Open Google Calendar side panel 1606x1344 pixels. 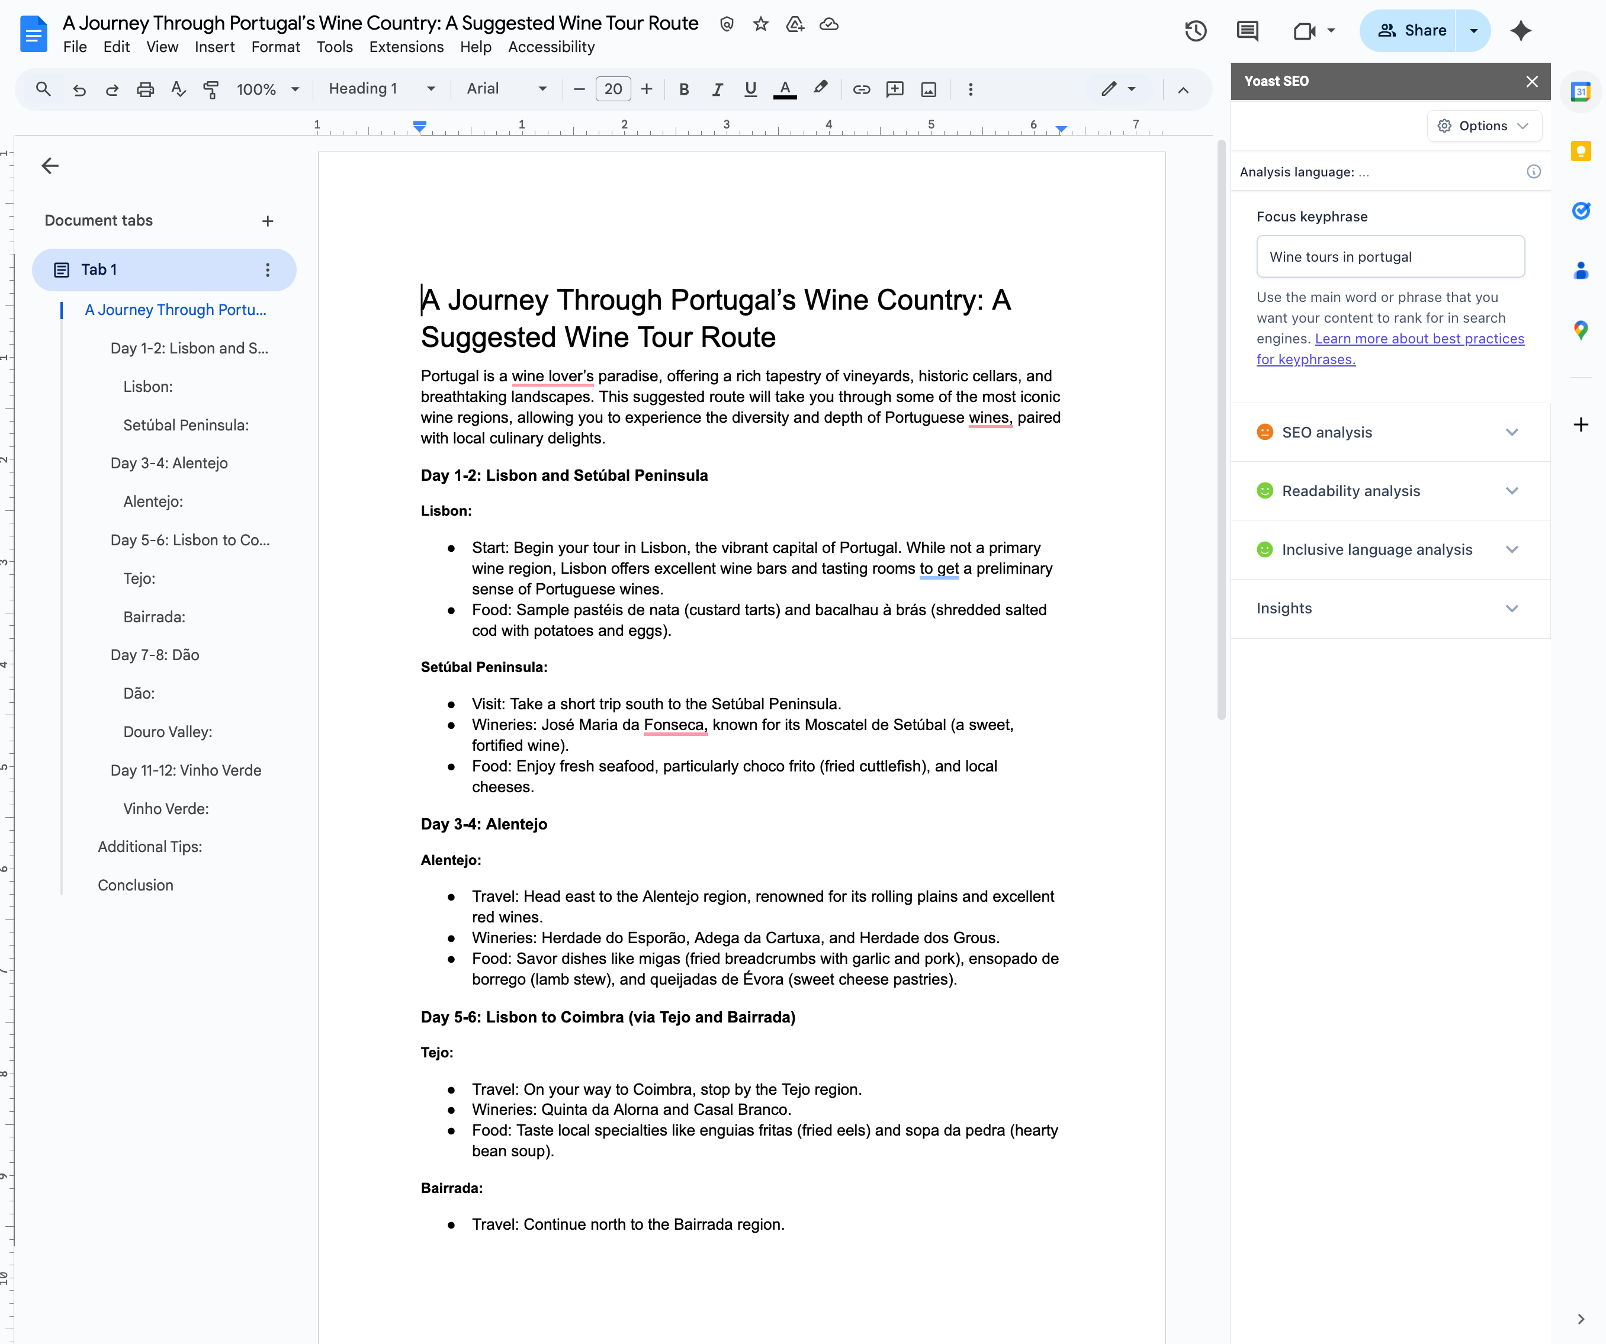click(1580, 92)
